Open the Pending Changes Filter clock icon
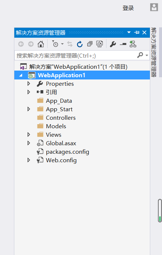This screenshot has width=162, height=255. [x=55, y=44]
